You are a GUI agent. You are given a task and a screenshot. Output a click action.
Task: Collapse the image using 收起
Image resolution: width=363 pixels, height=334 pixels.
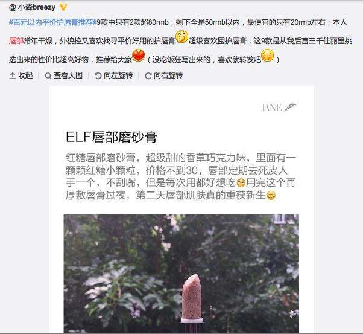tap(21, 75)
